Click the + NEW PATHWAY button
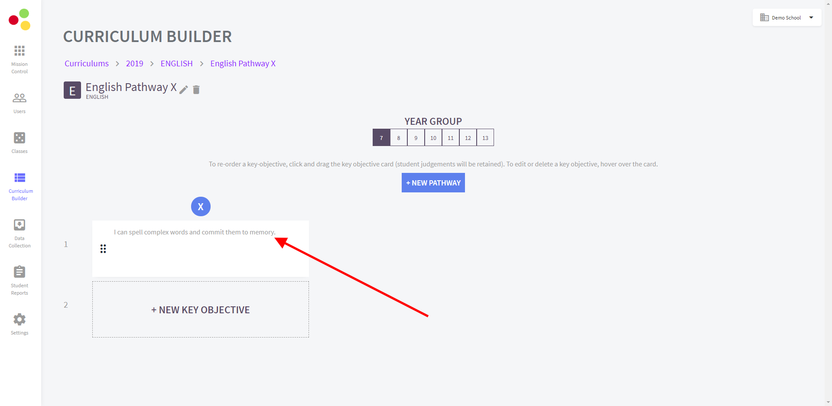The width and height of the screenshot is (832, 406). tap(433, 183)
